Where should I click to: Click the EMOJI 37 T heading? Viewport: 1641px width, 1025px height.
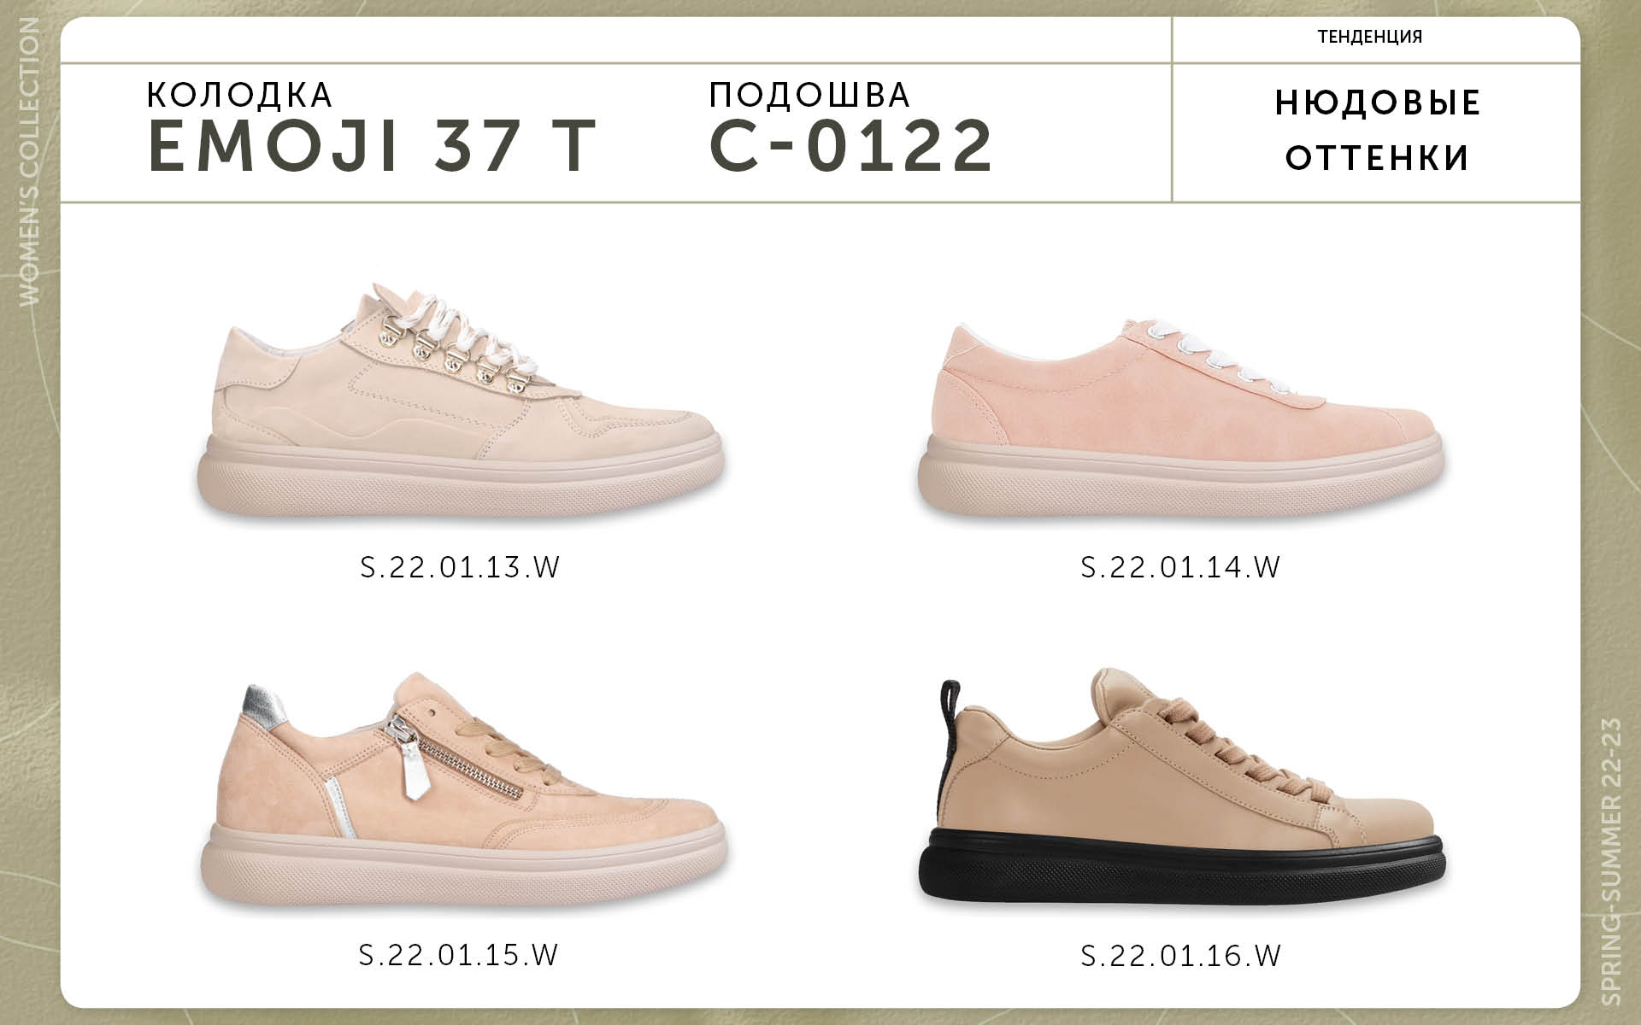tap(372, 146)
